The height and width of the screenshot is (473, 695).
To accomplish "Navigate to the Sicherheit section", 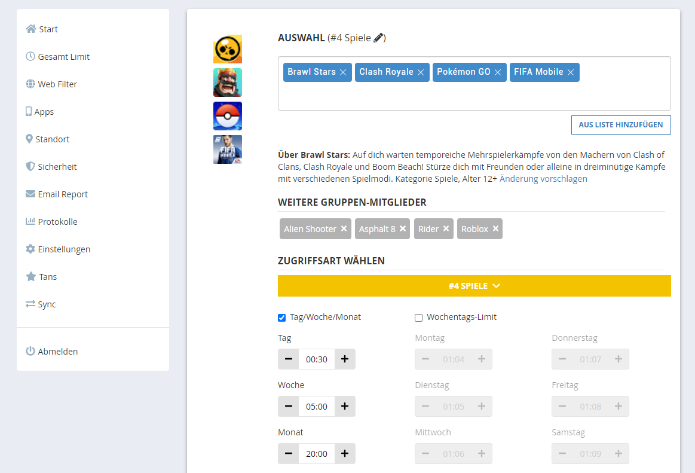I will pyautogui.click(x=51, y=167).
